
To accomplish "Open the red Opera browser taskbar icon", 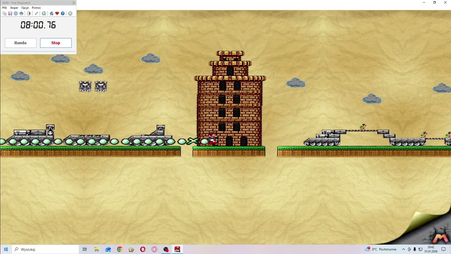I will pyautogui.click(x=143, y=249).
